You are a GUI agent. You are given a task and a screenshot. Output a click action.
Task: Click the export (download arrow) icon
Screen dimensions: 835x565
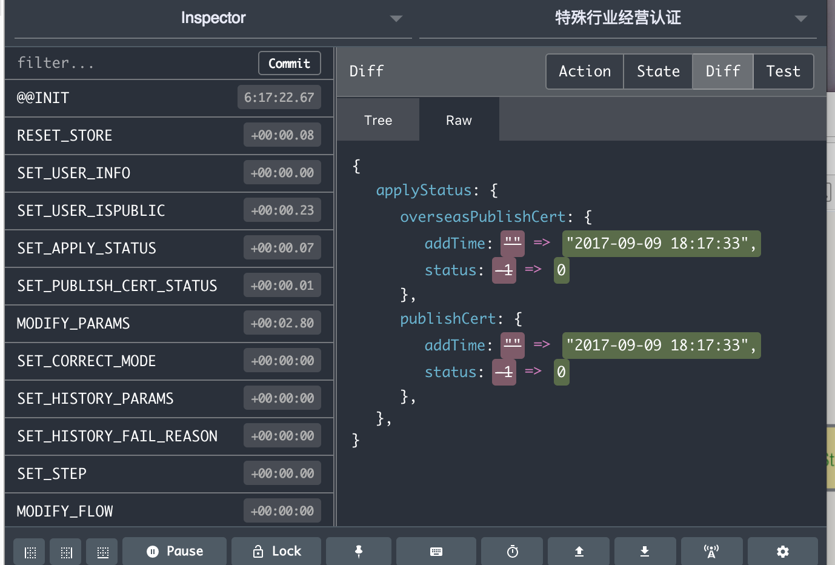point(645,552)
